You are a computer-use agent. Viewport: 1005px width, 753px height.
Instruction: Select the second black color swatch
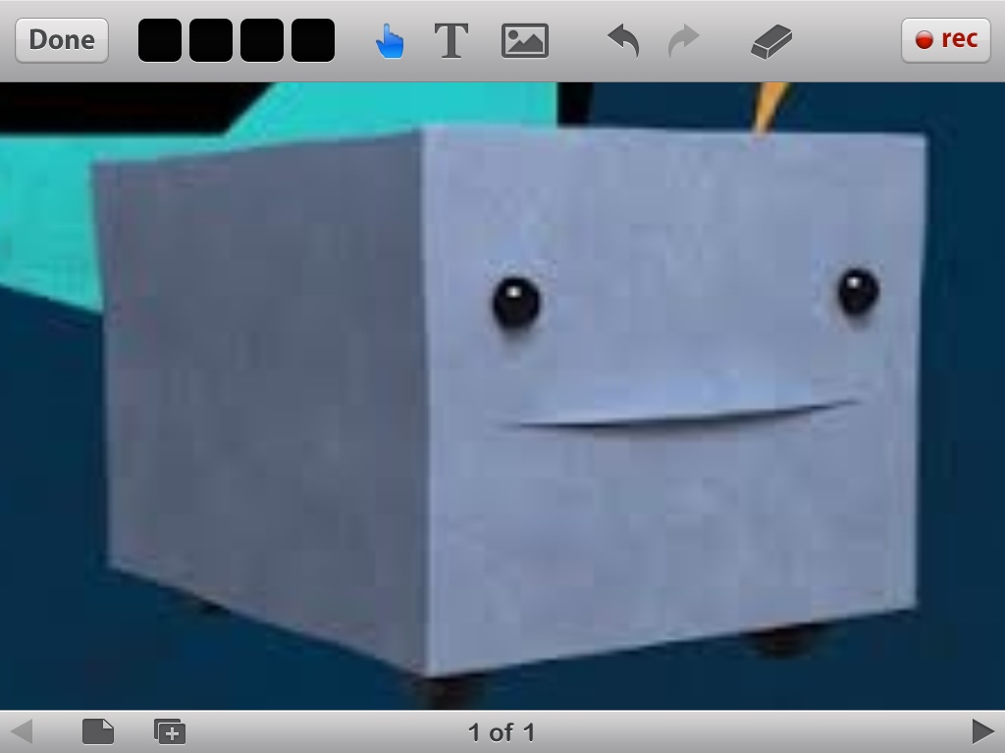click(x=211, y=40)
